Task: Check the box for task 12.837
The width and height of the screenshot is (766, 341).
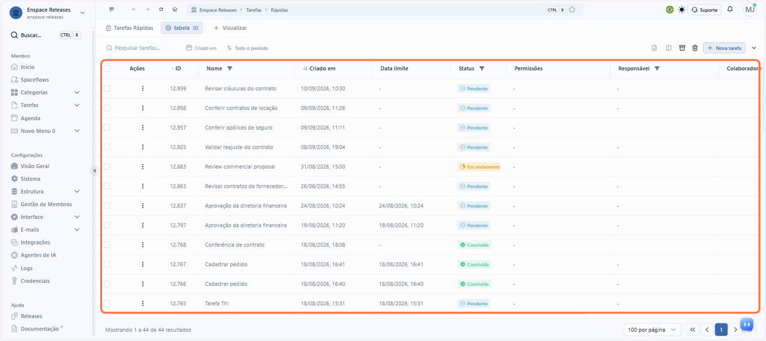Action: pos(107,206)
